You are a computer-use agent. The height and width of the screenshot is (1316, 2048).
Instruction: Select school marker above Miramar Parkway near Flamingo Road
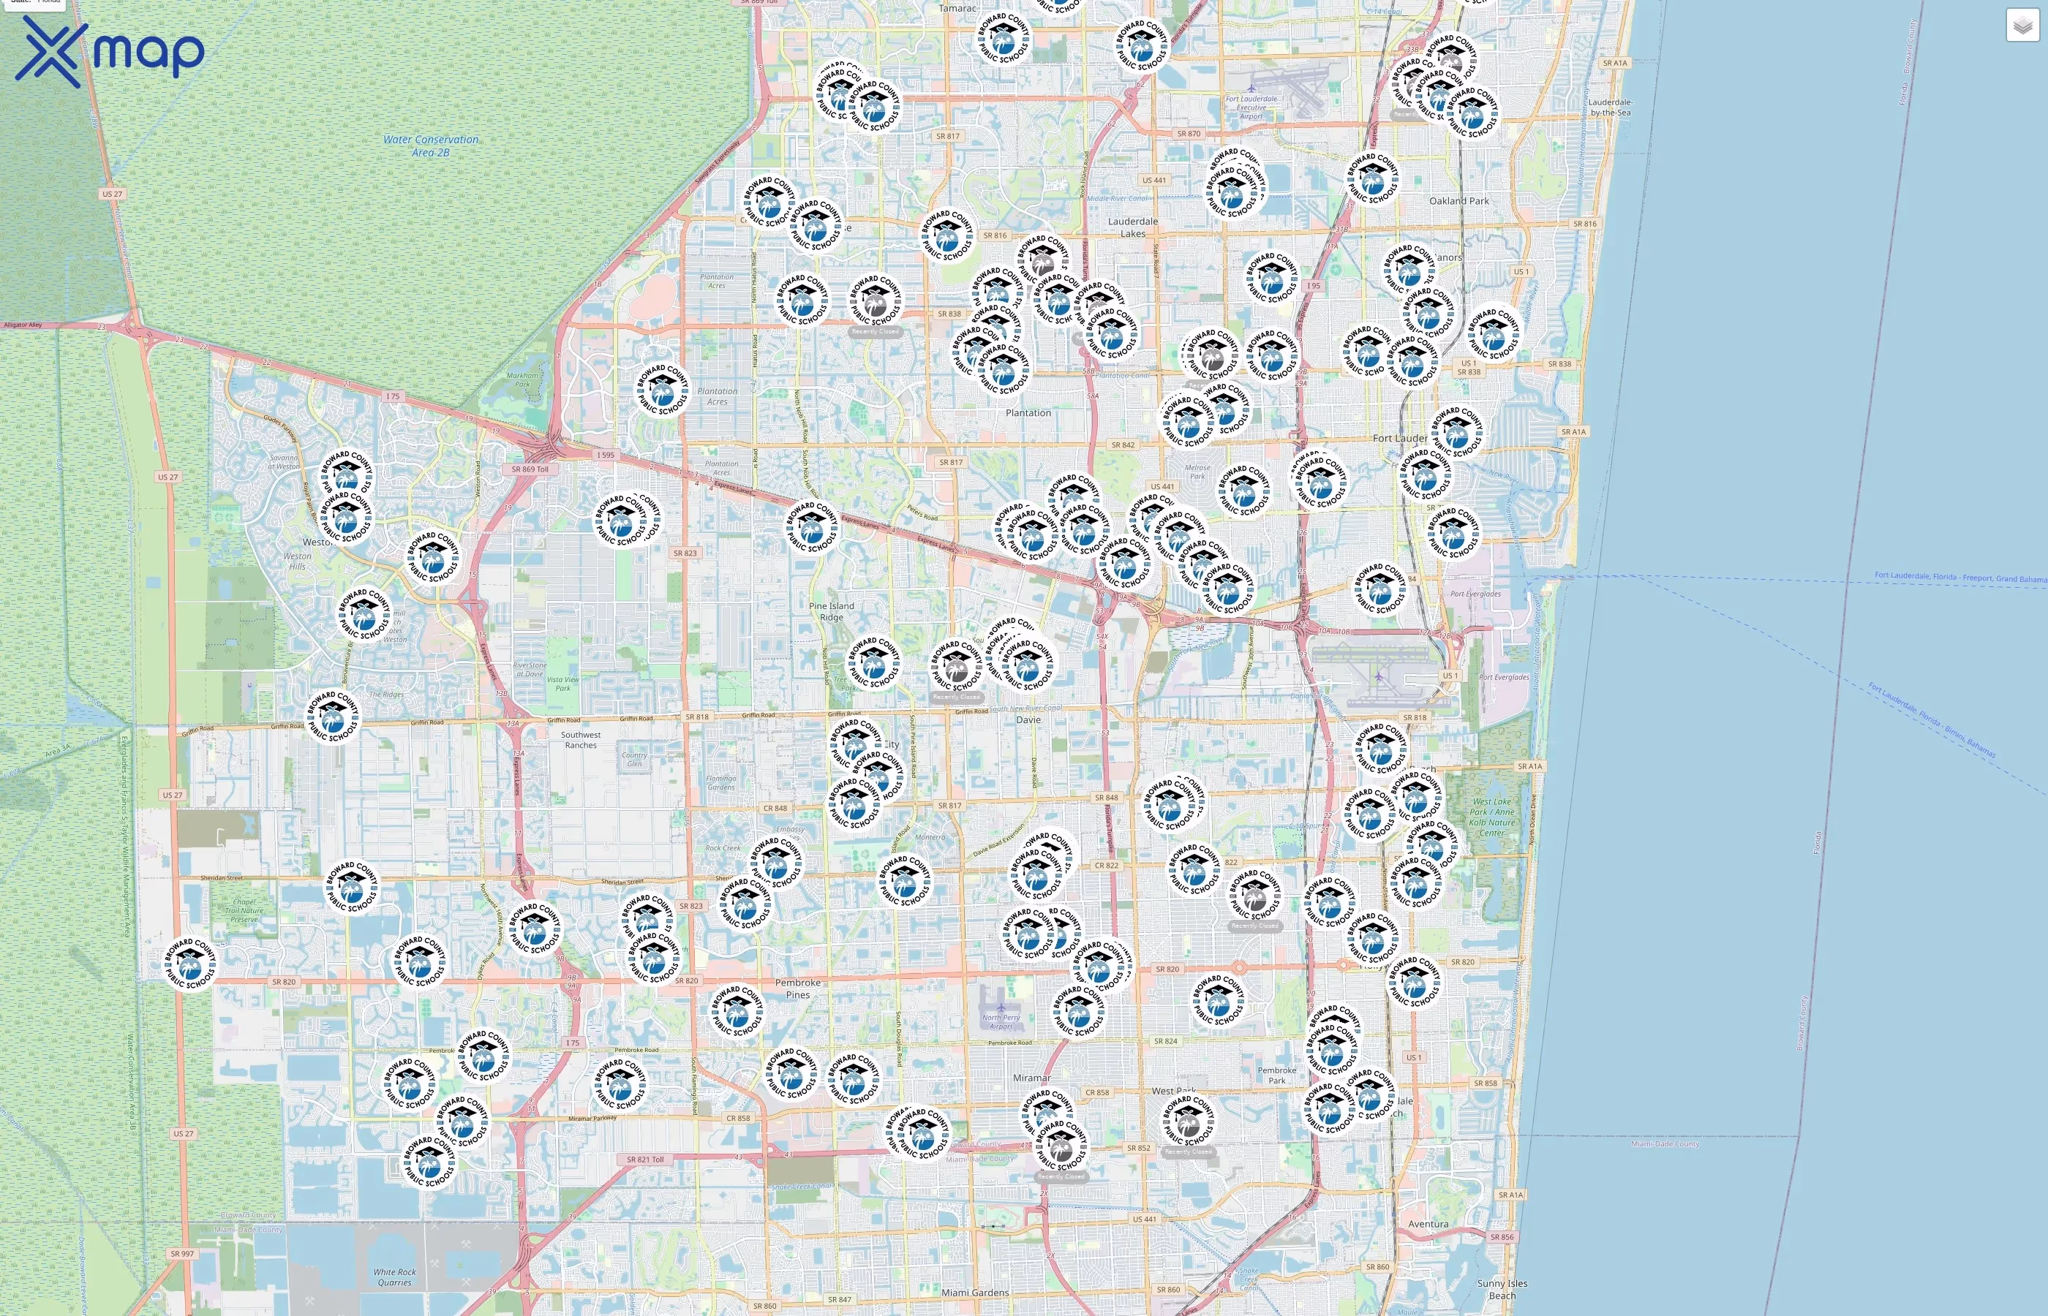click(620, 1084)
